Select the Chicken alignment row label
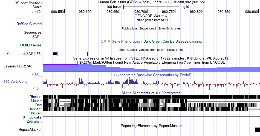 (x=35, y=113)
